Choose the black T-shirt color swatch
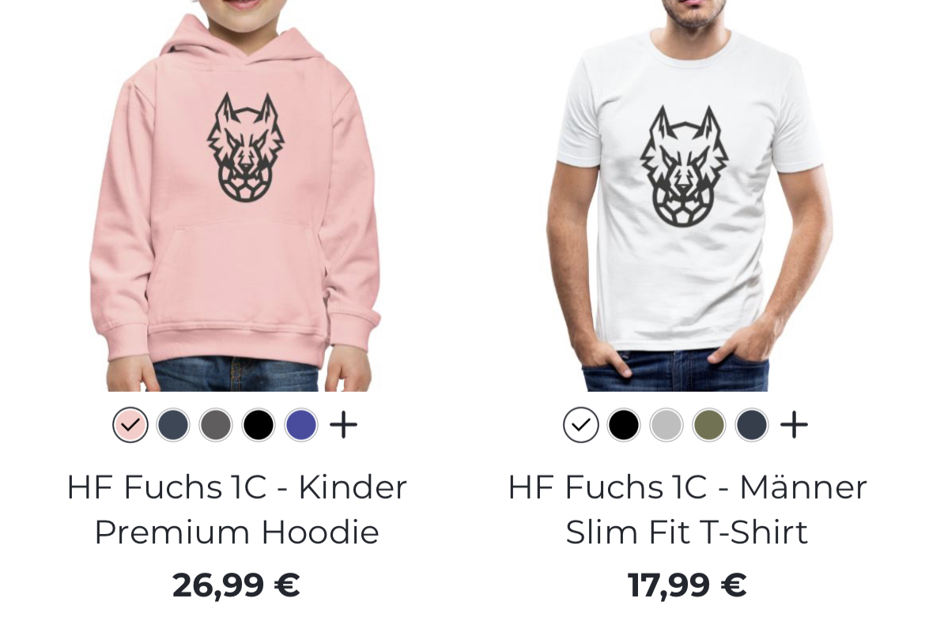 point(624,425)
